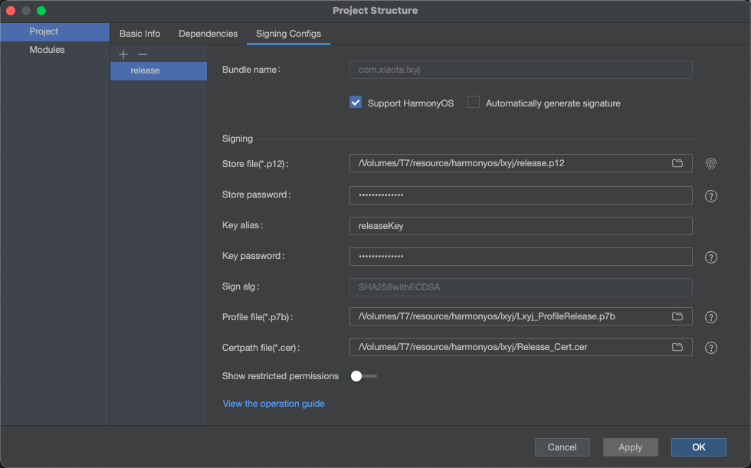
Task: Open View the operation guide link
Action: click(x=274, y=404)
